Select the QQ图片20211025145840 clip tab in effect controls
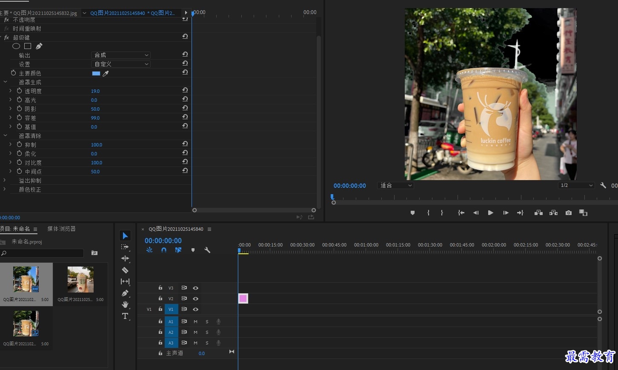 [x=132, y=13]
